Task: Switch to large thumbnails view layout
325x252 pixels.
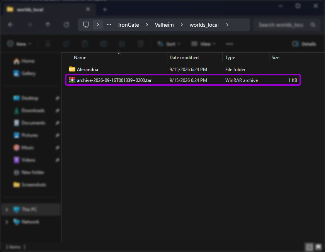Action: coord(318,247)
